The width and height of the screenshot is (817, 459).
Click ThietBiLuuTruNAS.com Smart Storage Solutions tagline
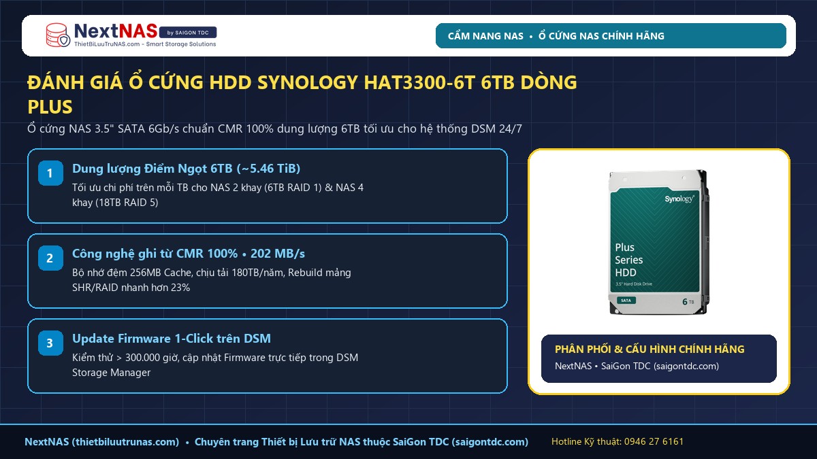tap(144, 44)
